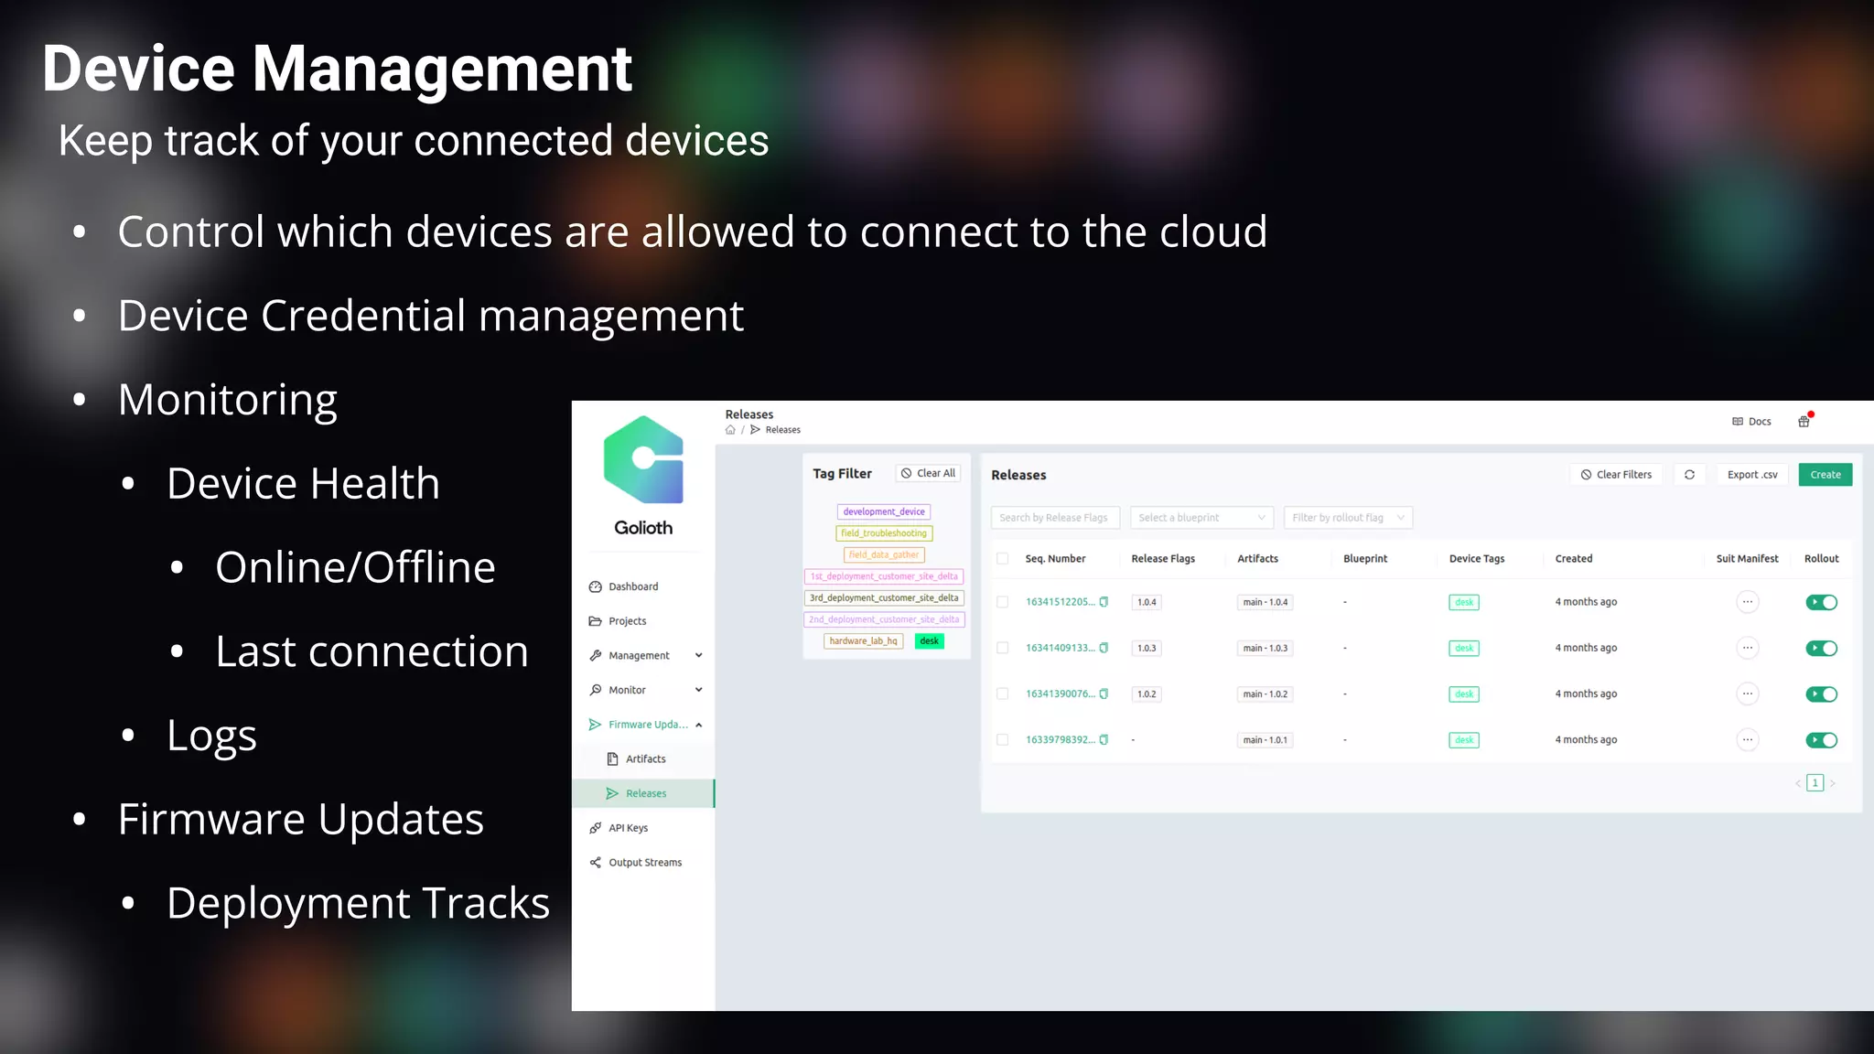The width and height of the screenshot is (1874, 1054).
Task: Select the field_data_gather tag
Action: coord(884,554)
